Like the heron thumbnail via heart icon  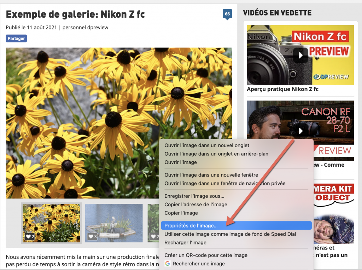pos(92,236)
